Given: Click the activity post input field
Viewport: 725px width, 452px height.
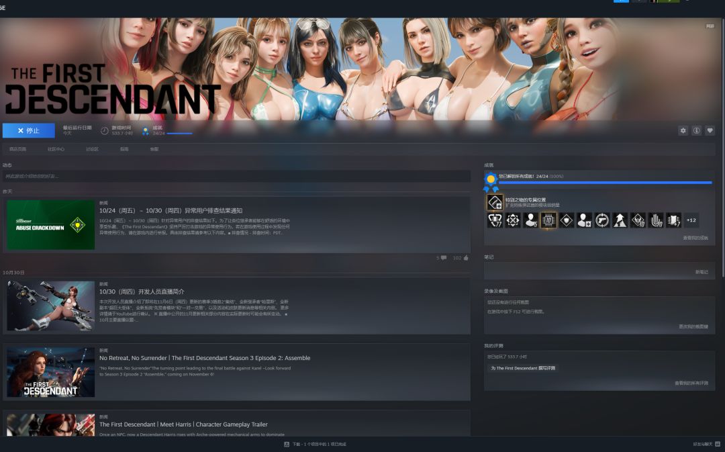Looking at the screenshot, I should 236,176.
